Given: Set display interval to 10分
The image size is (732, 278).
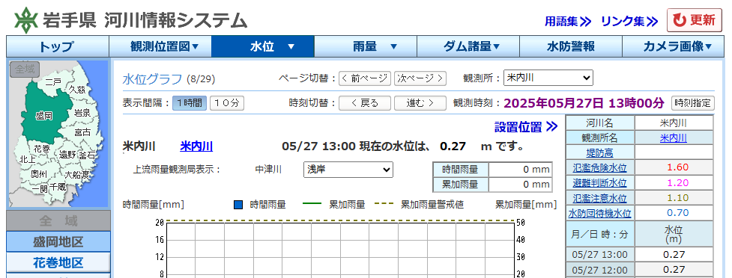Looking at the screenshot, I should [x=227, y=103].
